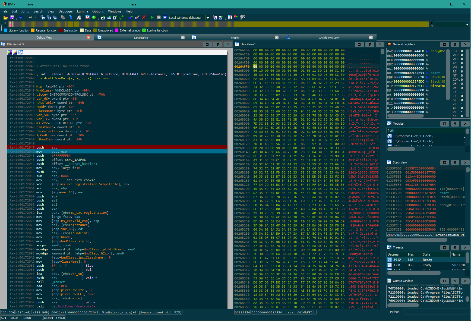Start the process with the green play icon
The width and height of the screenshot is (471, 321).
pyautogui.click(x=152, y=17)
